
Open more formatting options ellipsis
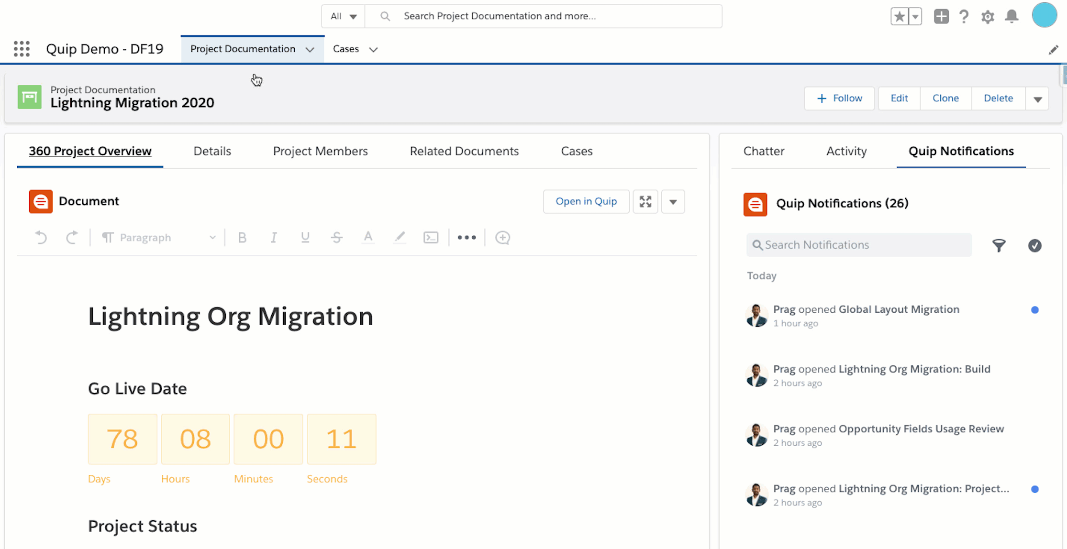pos(467,238)
